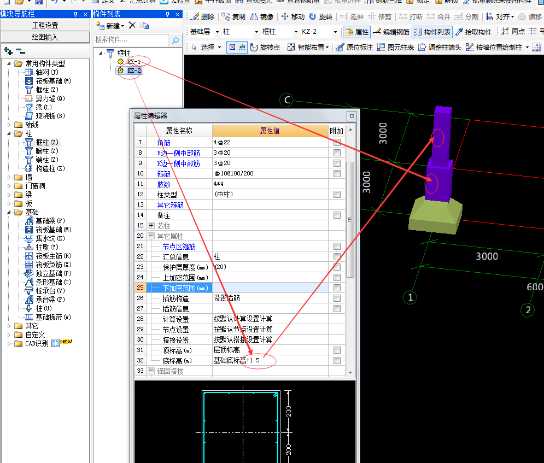The height and width of the screenshot is (463, 544).
Task: Click the expand-all plus icon in navigation
Action: 8,52
